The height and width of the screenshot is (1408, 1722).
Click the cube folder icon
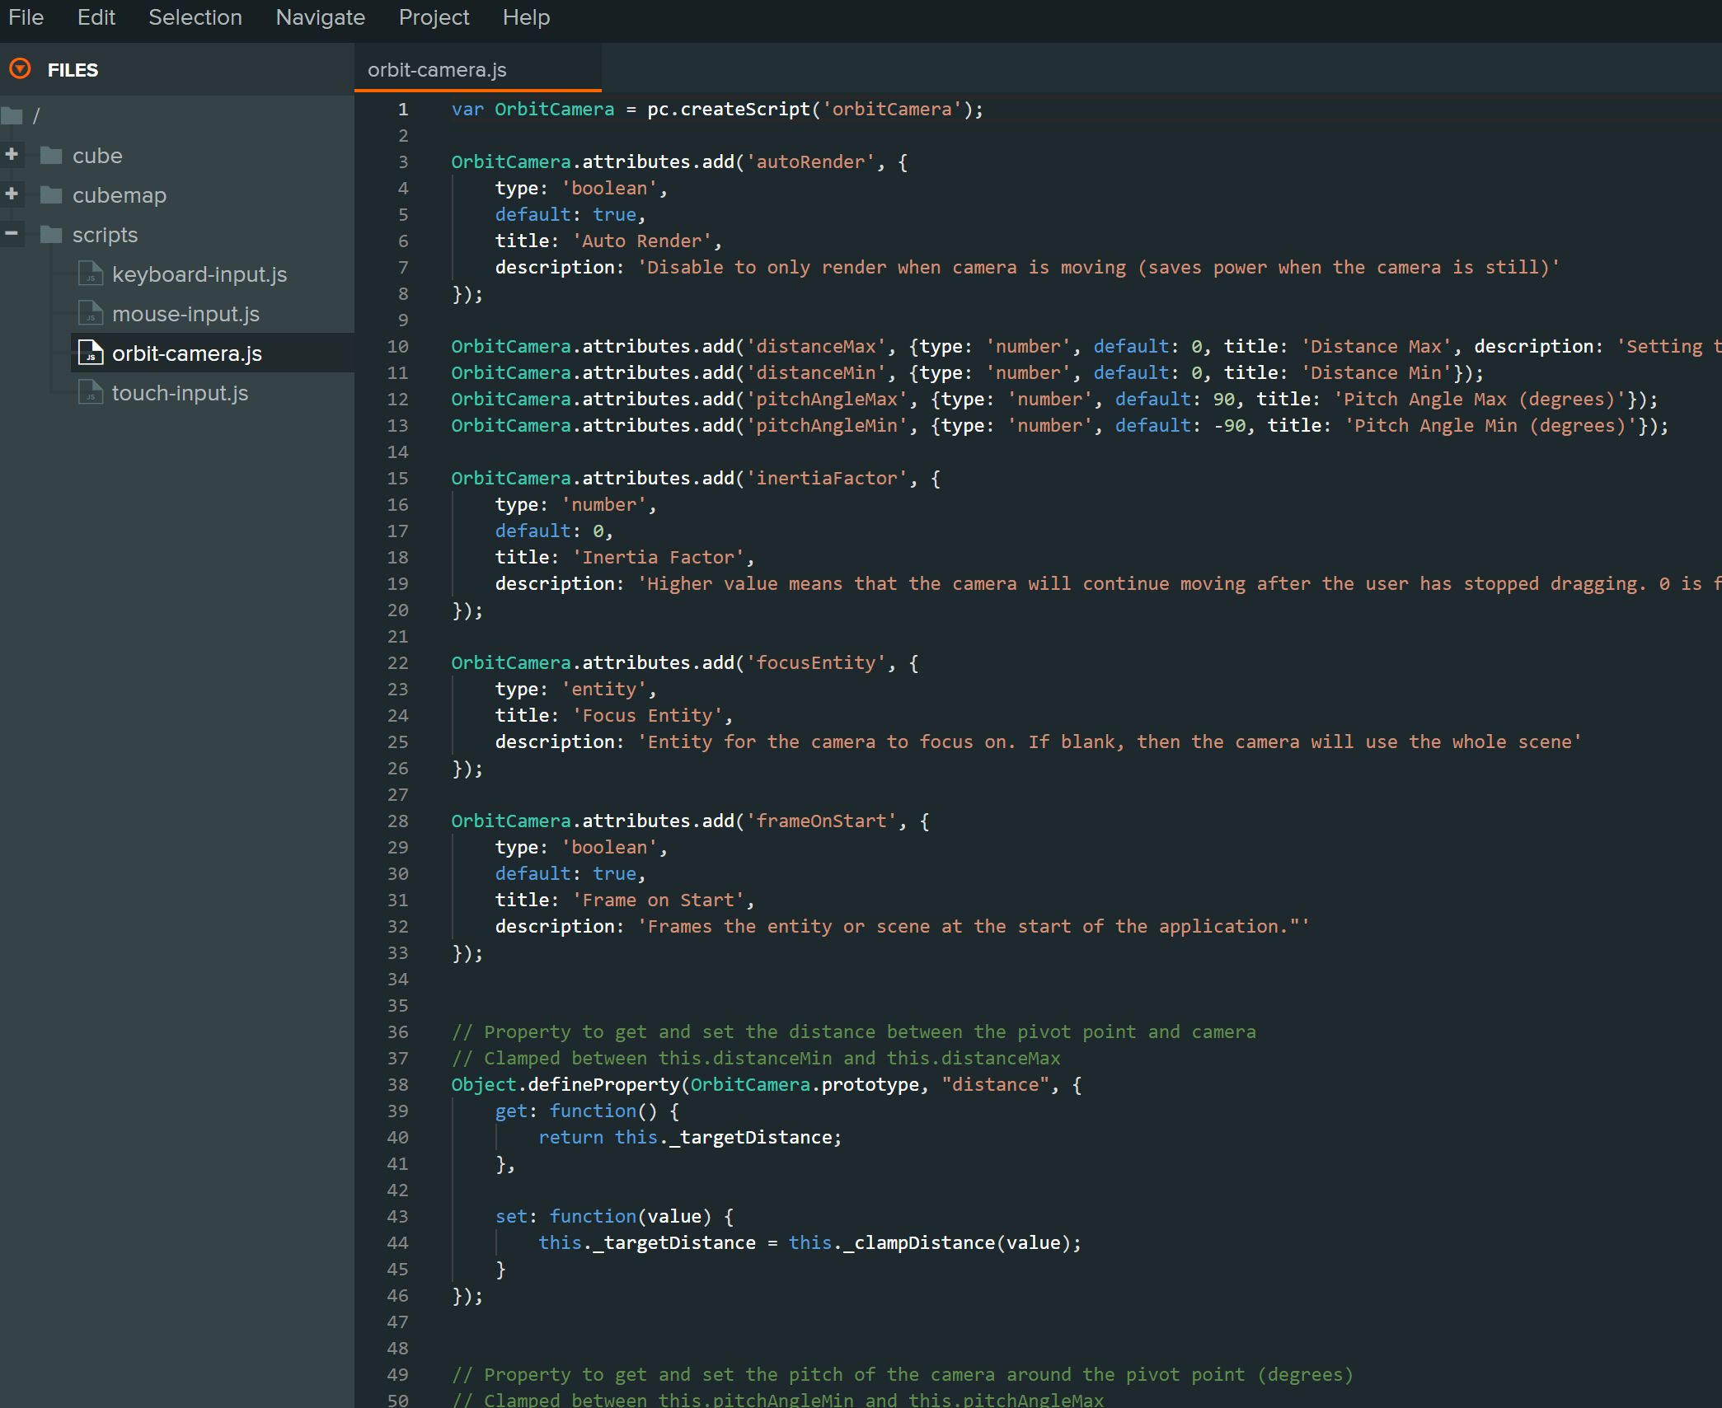pos(51,156)
